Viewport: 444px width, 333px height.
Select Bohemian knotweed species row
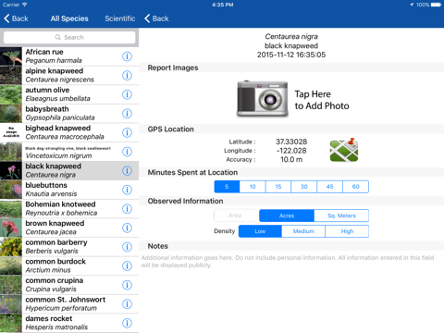point(69,209)
